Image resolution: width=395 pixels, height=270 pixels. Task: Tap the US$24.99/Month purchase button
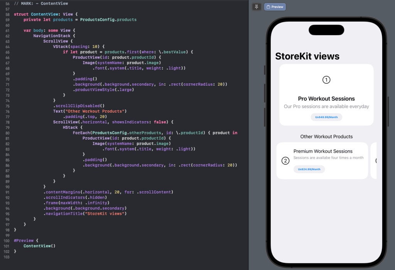coord(309,169)
